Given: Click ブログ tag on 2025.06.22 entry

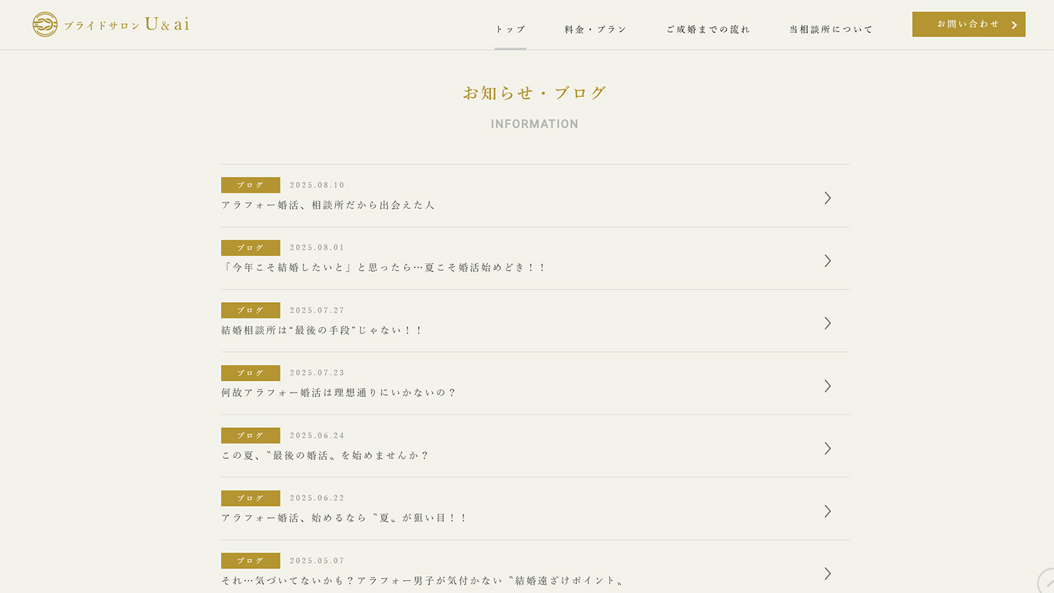Looking at the screenshot, I should 250,498.
